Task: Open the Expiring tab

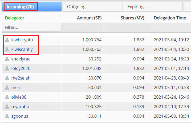Action: 152,7
